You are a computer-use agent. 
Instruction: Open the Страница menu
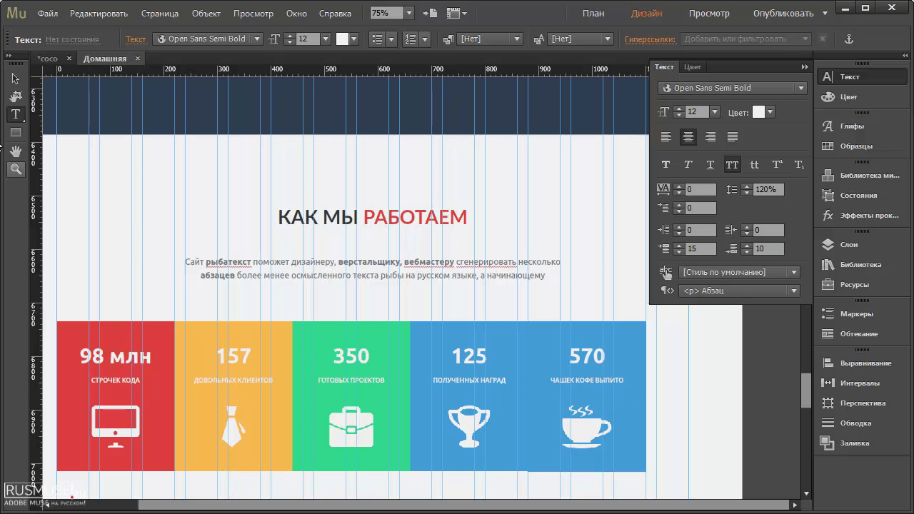tap(160, 14)
